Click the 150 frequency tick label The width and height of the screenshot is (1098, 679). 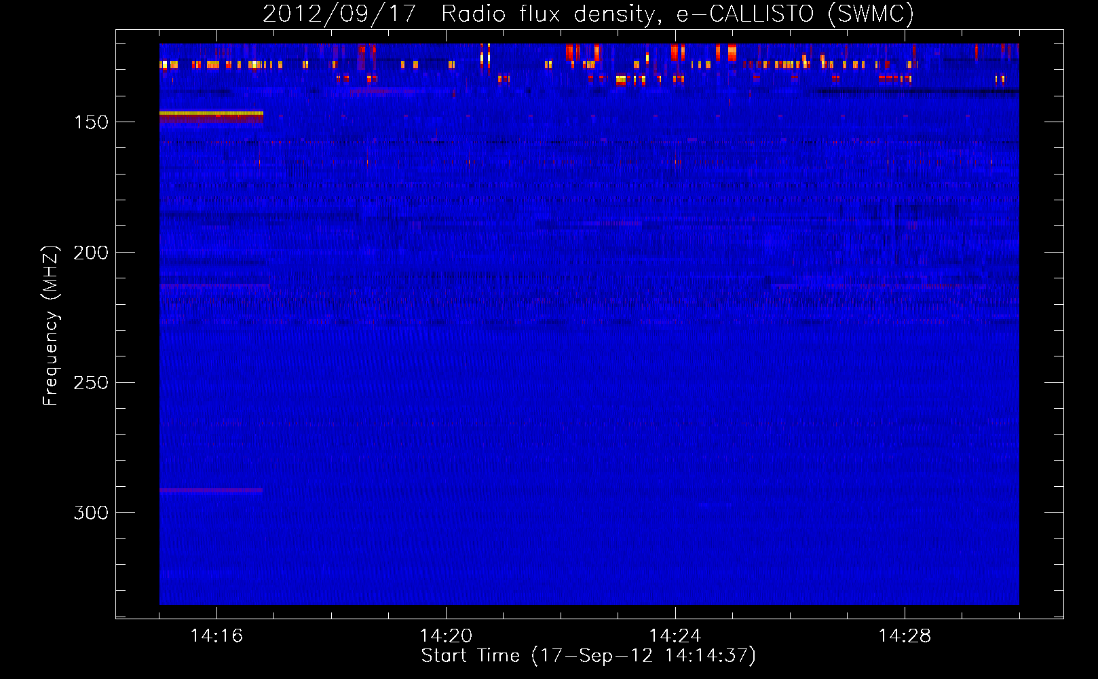(91, 122)
